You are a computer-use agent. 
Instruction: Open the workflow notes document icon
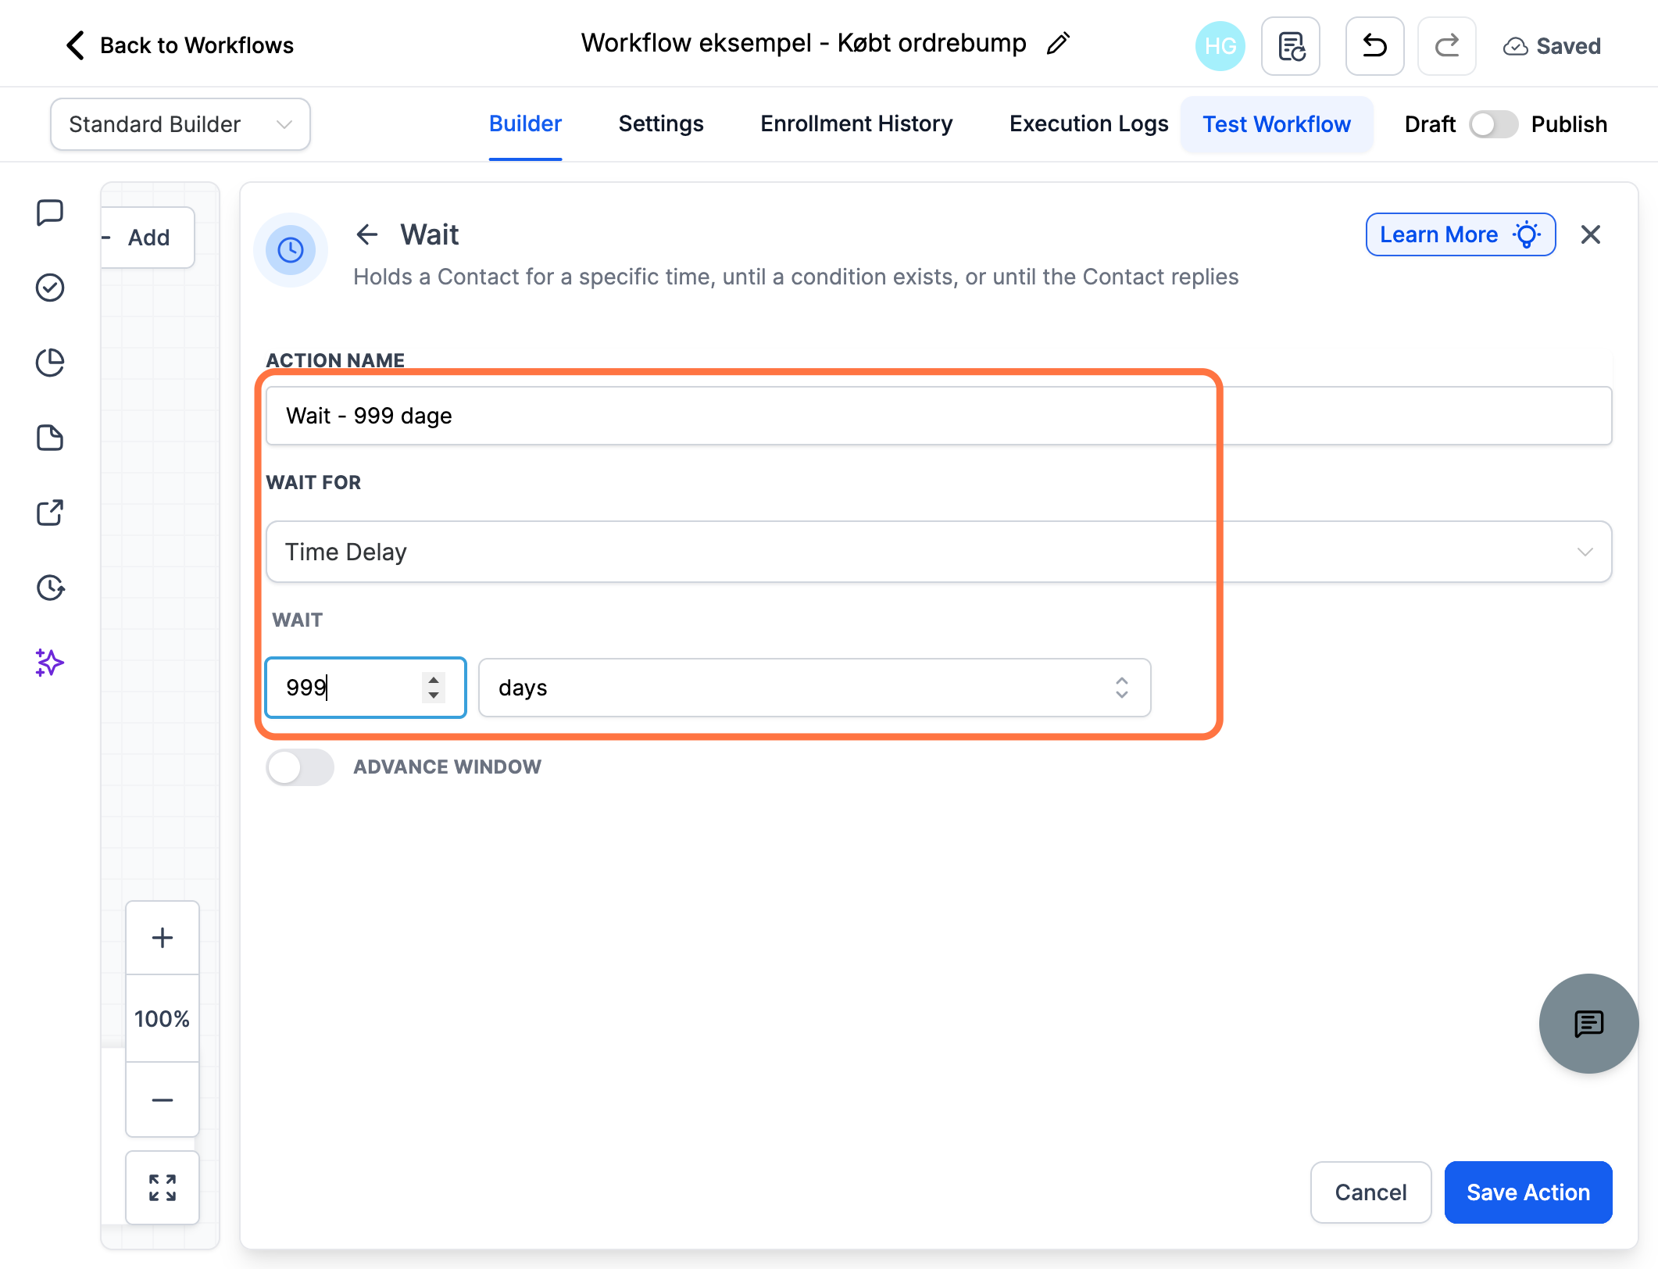[1291, 46]
